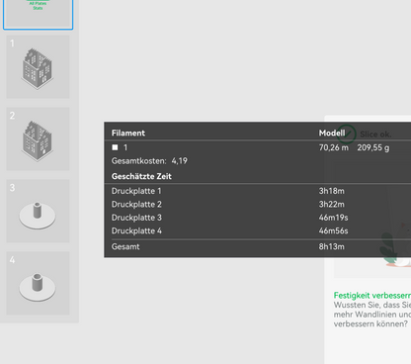Click the Slice ok. status text

[375, 135]
